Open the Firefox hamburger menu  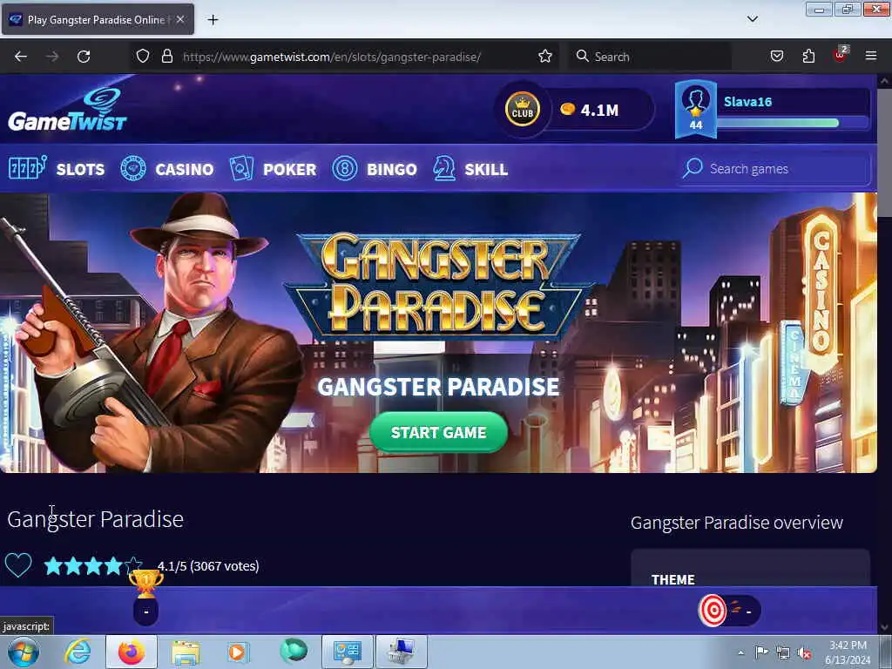pos(871,56)
